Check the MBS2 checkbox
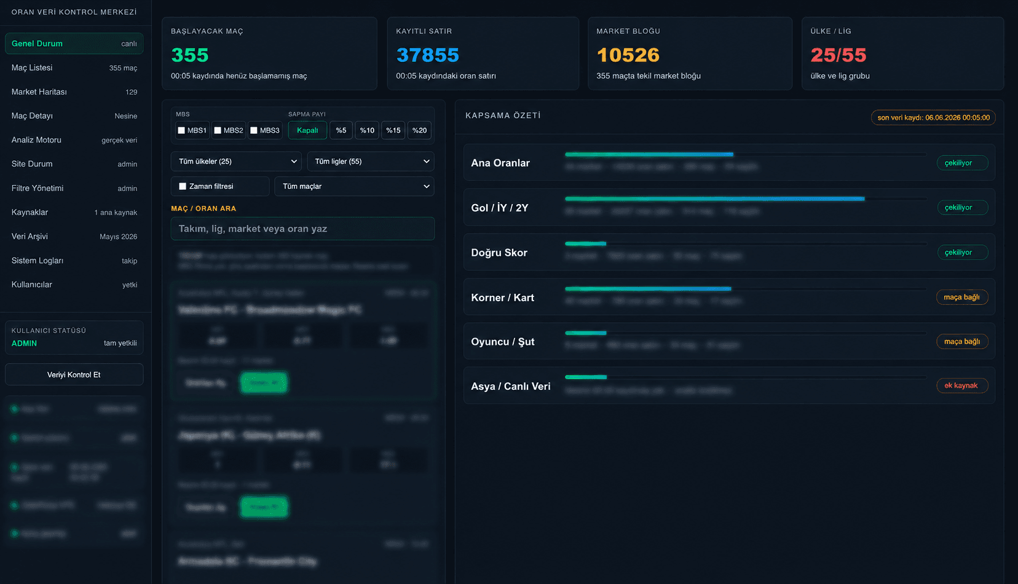1018x584 pixels. tap(218, 130)
